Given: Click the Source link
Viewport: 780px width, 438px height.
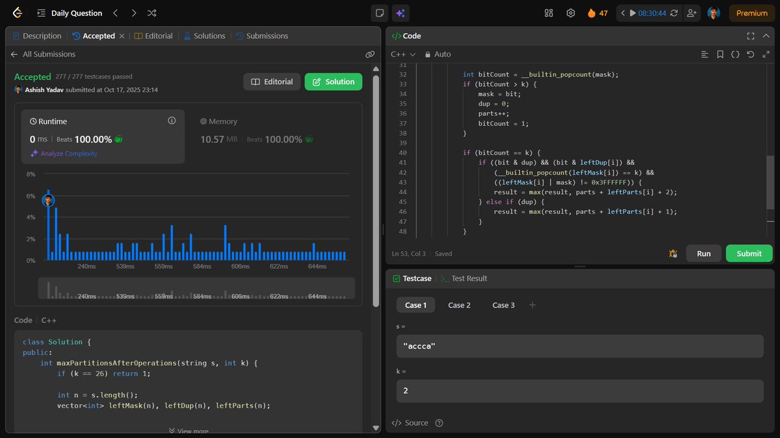Looking at the screenshot, I should coord(409,423).
